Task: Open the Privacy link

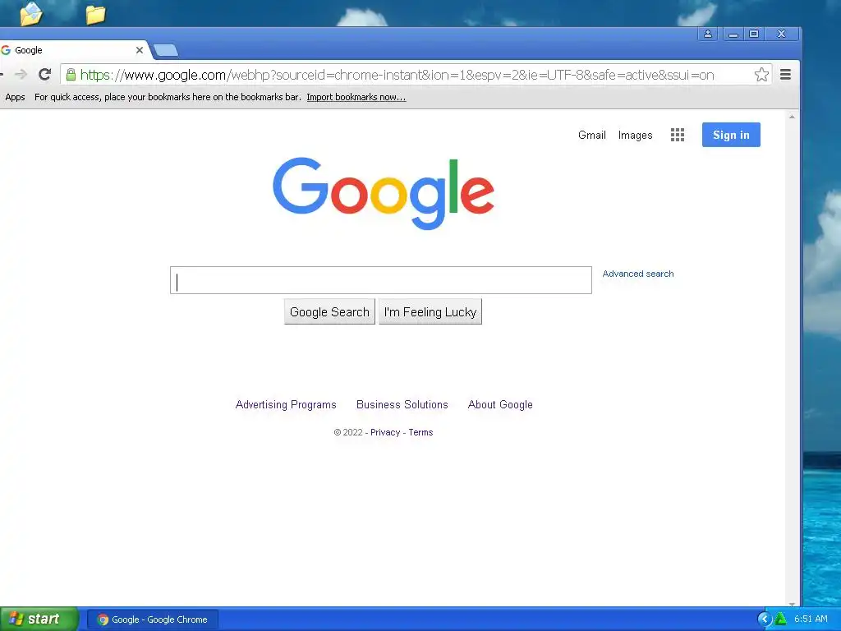Action: (385, 432)
